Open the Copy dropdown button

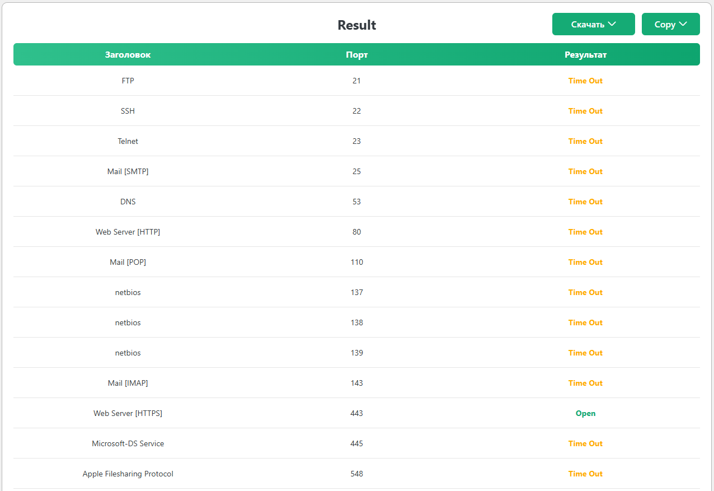point(670,24)
